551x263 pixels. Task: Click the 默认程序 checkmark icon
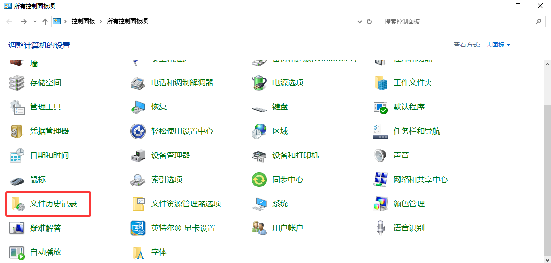tap(380, 108)
